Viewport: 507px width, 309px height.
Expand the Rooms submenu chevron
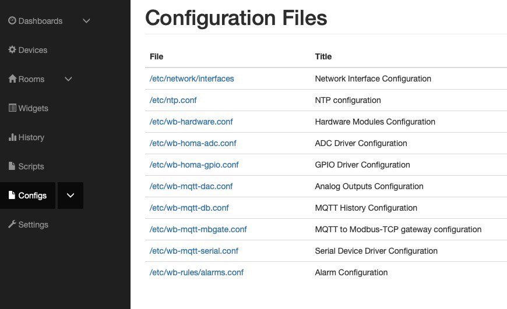pos(68,79)
